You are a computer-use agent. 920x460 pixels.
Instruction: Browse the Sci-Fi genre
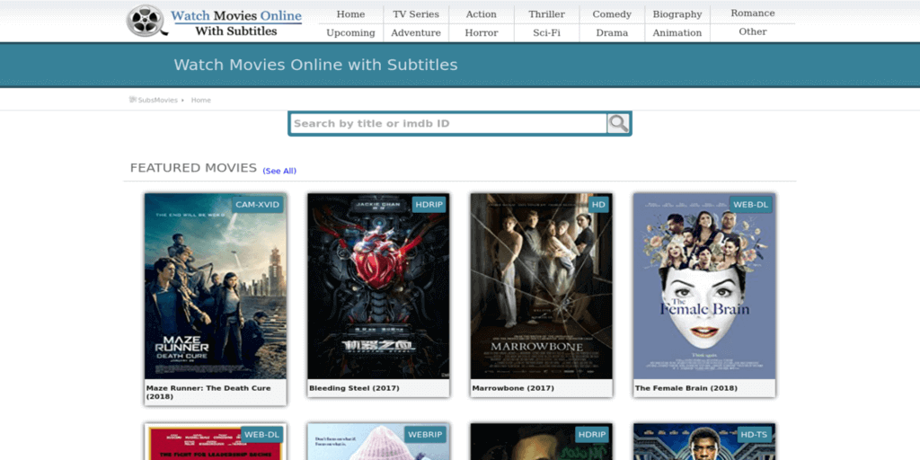(547, 33)
